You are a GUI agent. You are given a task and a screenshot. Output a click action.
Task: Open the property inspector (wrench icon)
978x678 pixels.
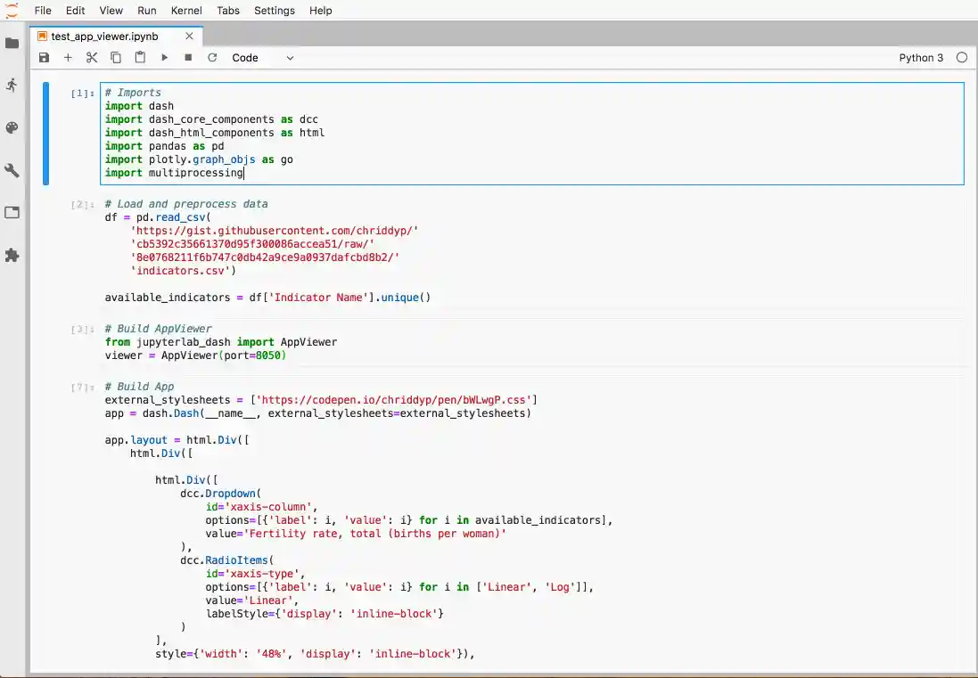pos(12,170)
